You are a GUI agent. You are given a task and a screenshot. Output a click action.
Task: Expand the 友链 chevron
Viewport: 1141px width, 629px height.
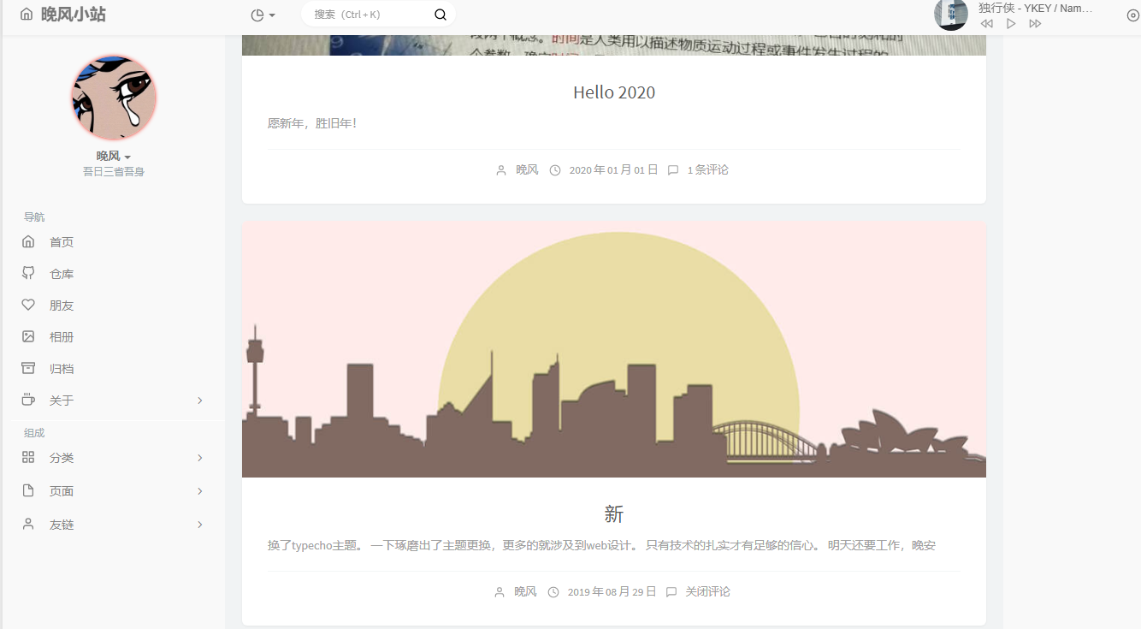tap(199, 525)
